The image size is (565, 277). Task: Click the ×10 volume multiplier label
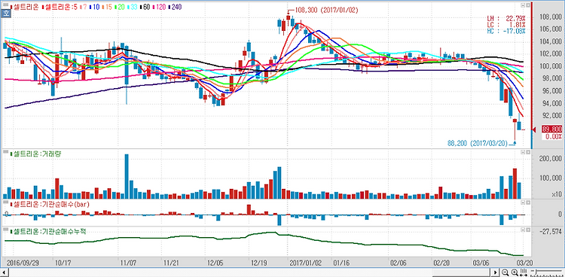click(x=557, y=194)
